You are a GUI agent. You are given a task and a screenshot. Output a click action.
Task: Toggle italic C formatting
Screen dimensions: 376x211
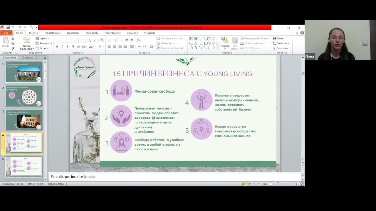62,47
